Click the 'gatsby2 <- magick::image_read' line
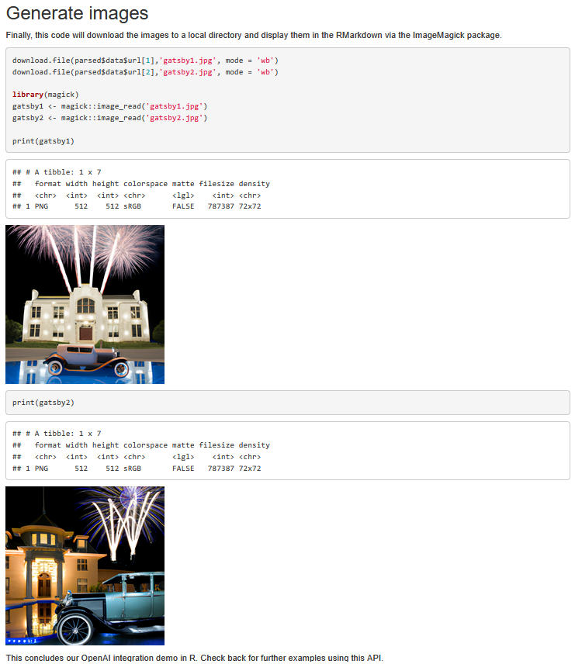 tap(109, 118)
